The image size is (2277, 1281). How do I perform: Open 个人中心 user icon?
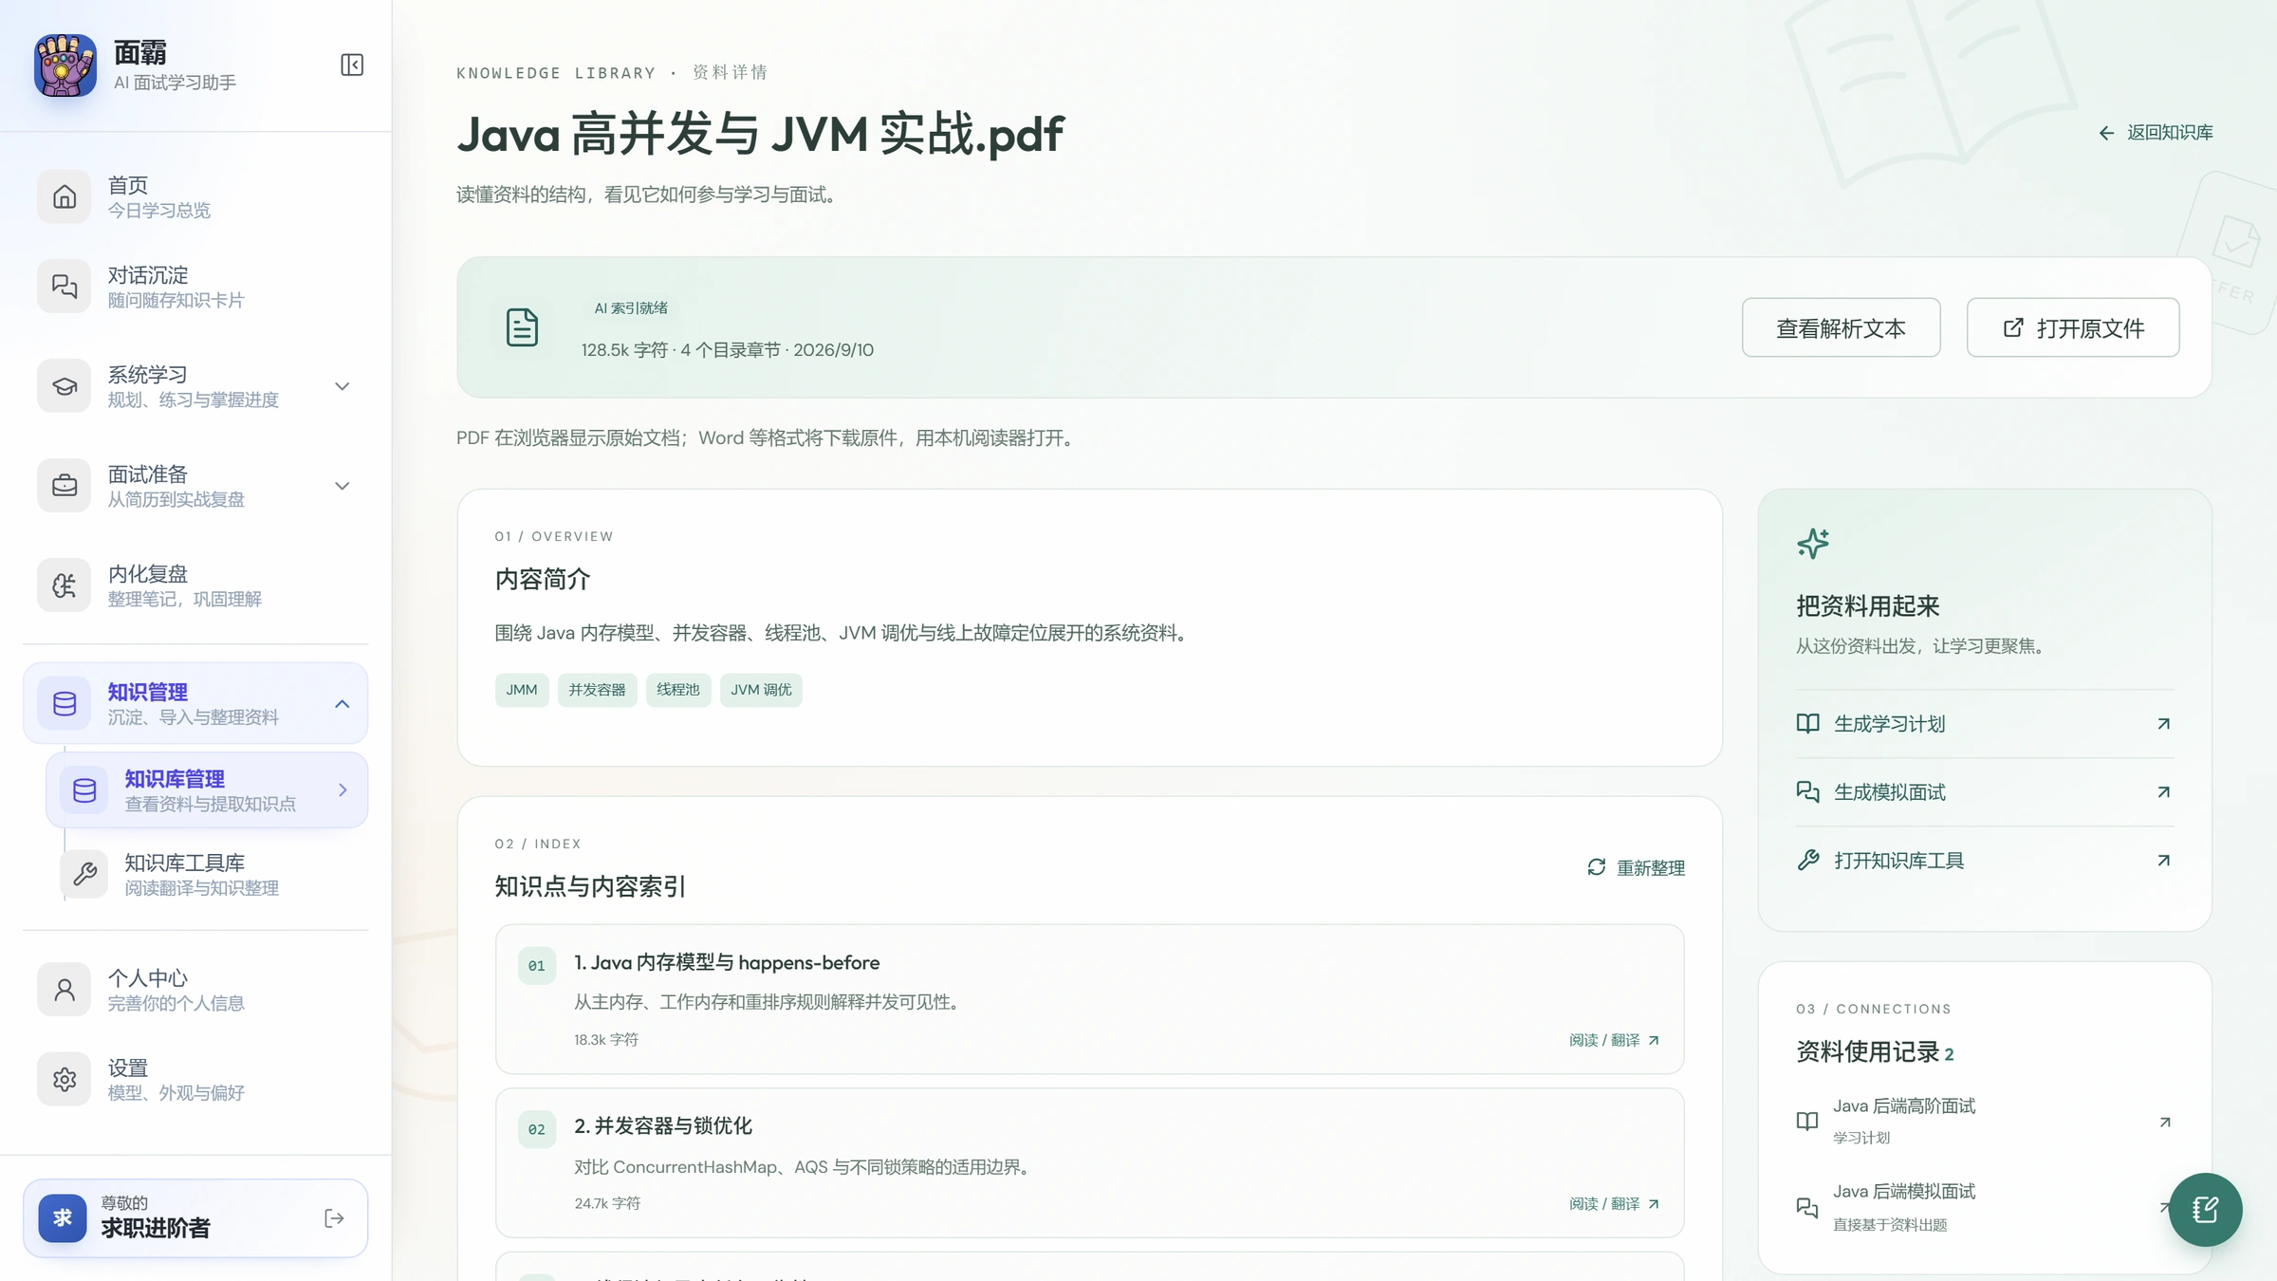(x=65, y=989)
